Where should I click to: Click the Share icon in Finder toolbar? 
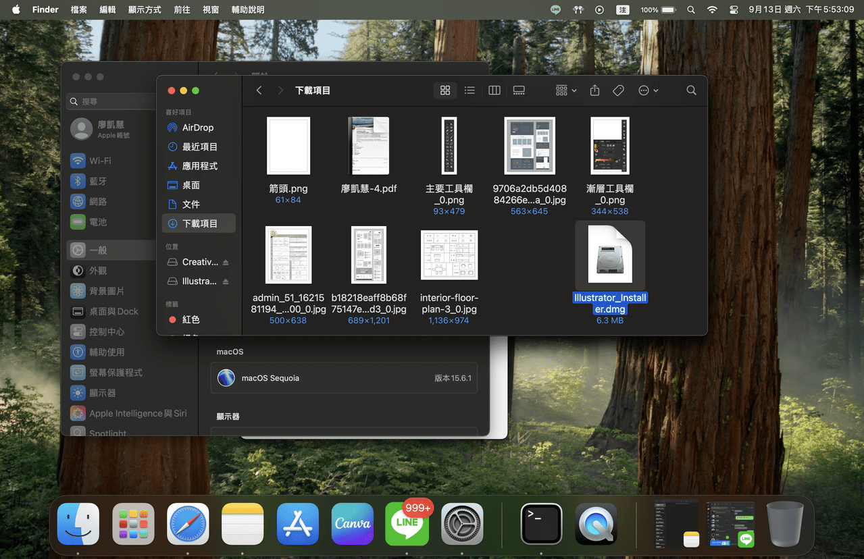click(x=594, y=90)
